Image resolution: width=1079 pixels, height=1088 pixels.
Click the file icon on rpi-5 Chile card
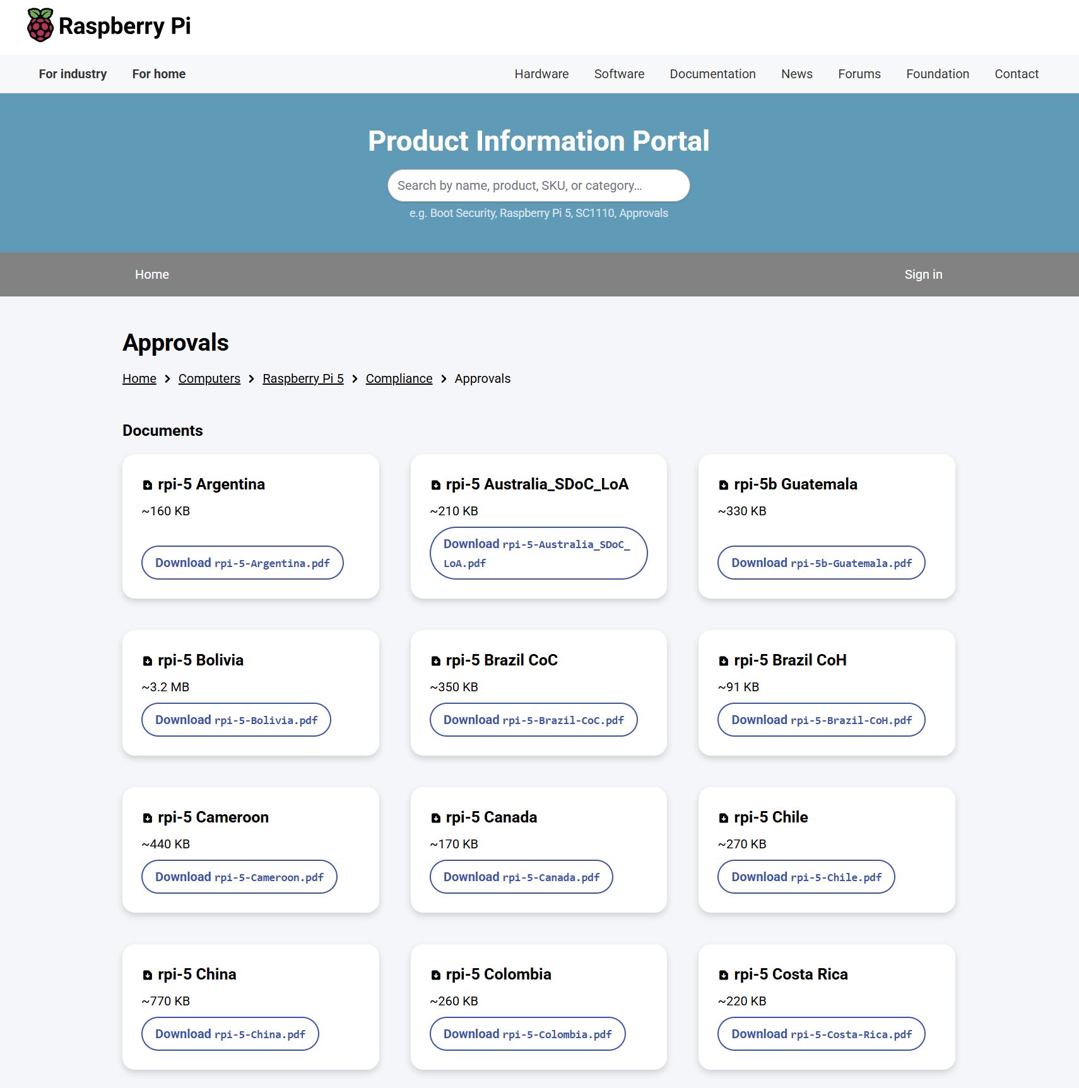click(724, 817)
